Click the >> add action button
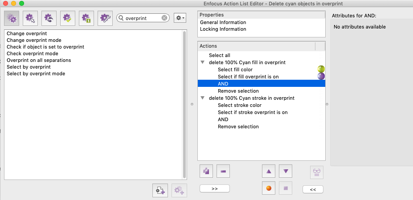This screenshot has width=413, height=200. [215, 189]
